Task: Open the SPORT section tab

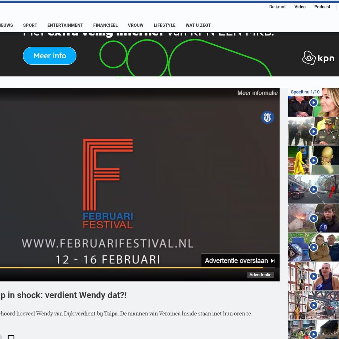Action: click(30, 25)
